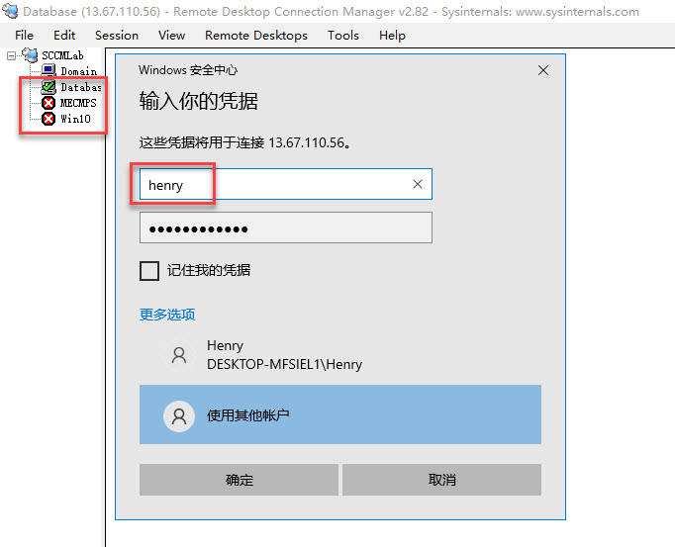Click the SCCMLab group icon
This screenshot has width=675, height=547.
(30, 55)
